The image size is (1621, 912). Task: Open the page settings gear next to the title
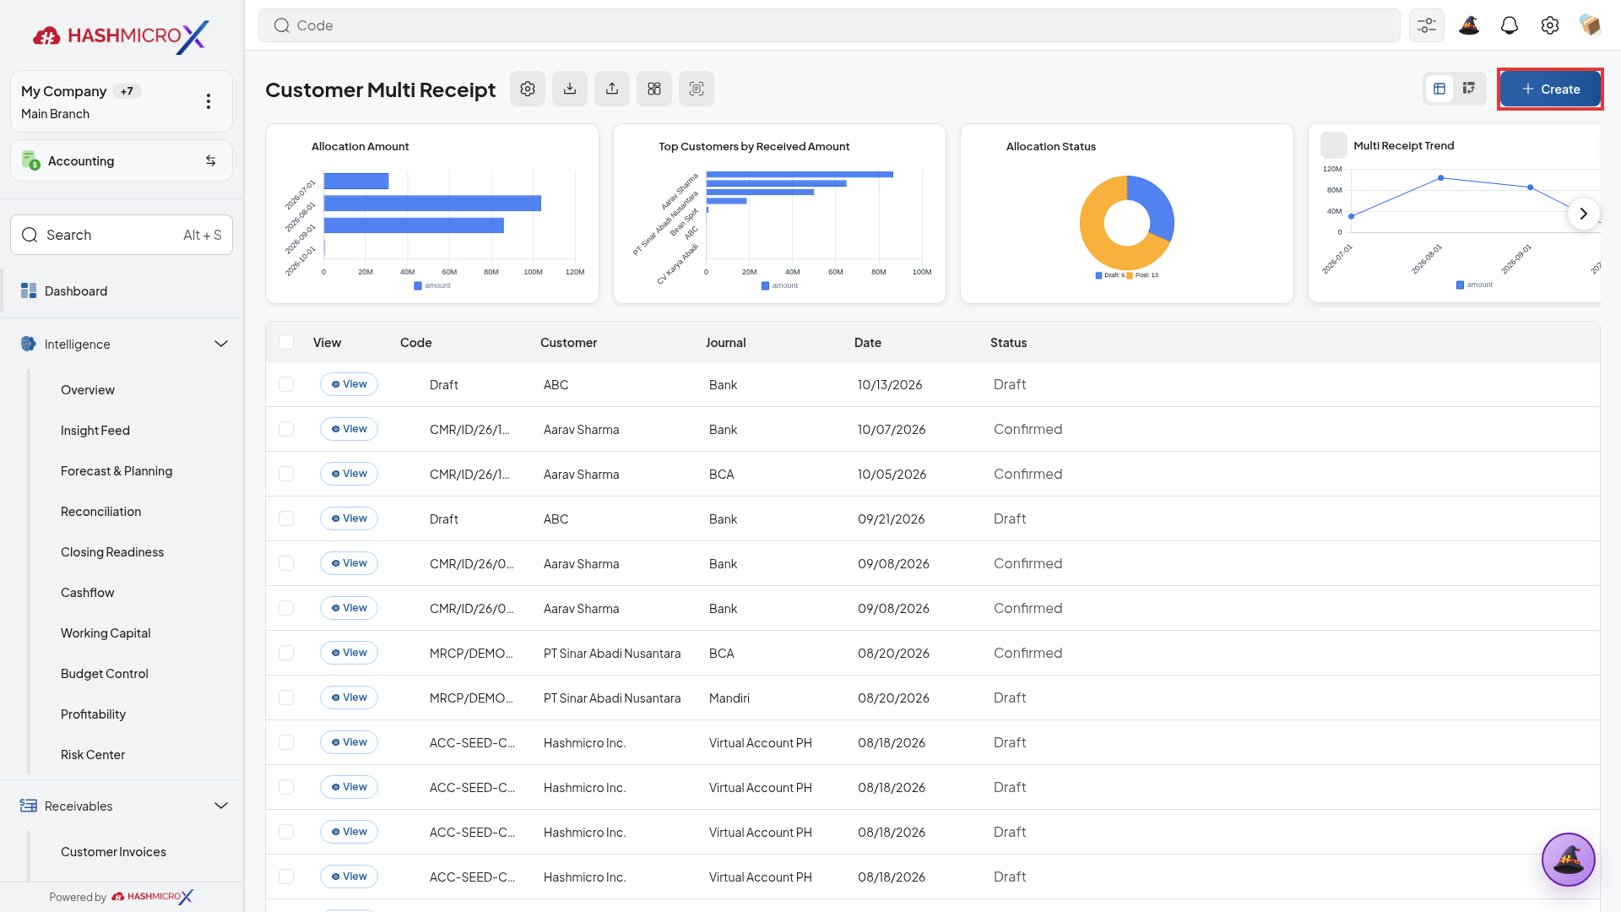(x=528, y=89)
